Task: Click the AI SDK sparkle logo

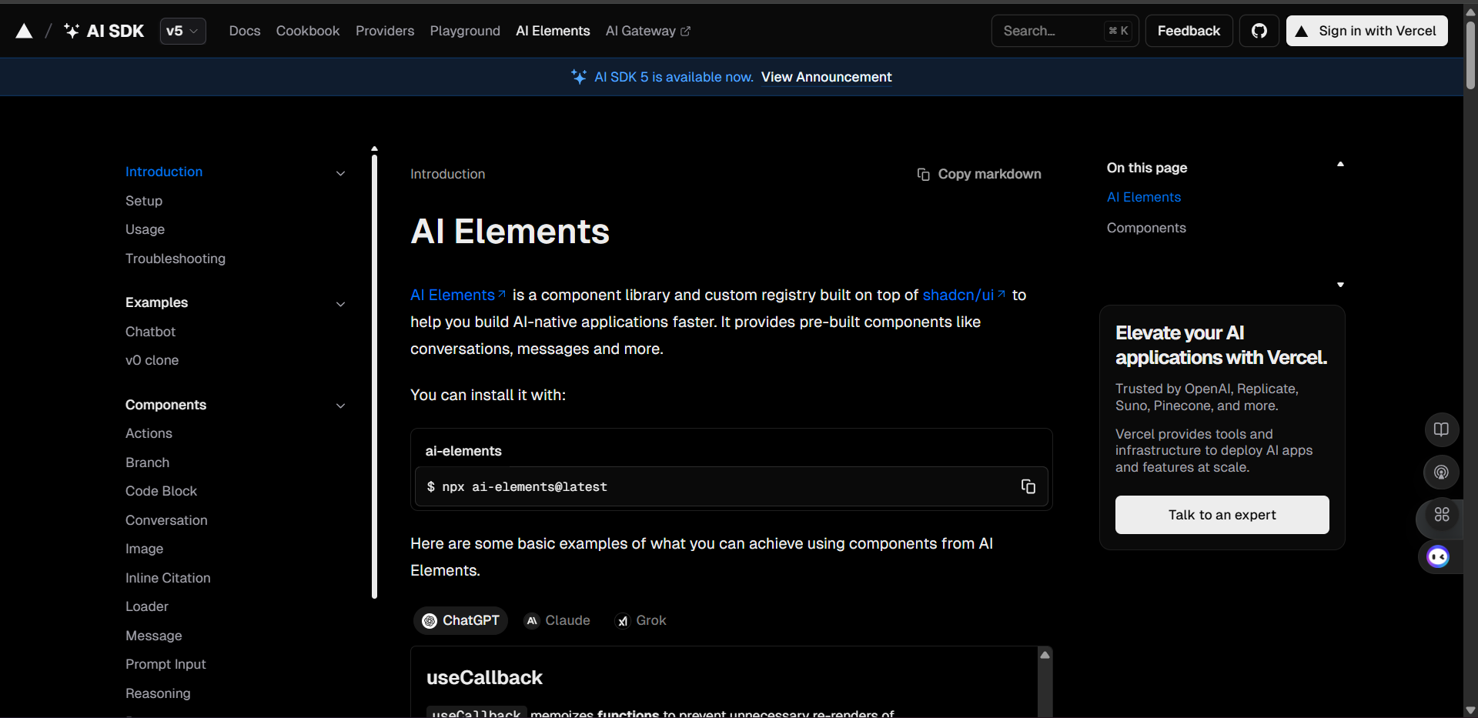Action: (71, 30)
